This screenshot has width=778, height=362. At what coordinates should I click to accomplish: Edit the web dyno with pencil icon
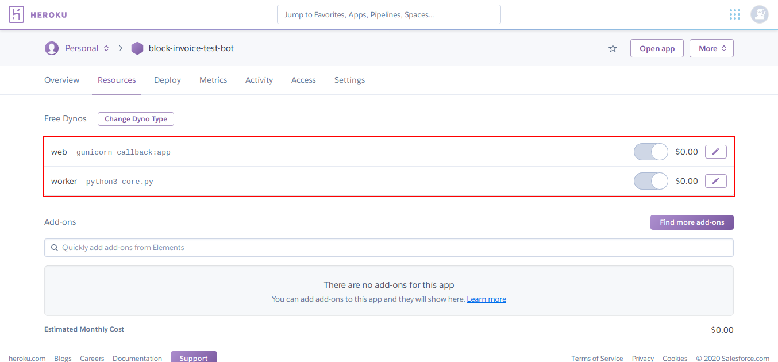(x=715, y=152)
